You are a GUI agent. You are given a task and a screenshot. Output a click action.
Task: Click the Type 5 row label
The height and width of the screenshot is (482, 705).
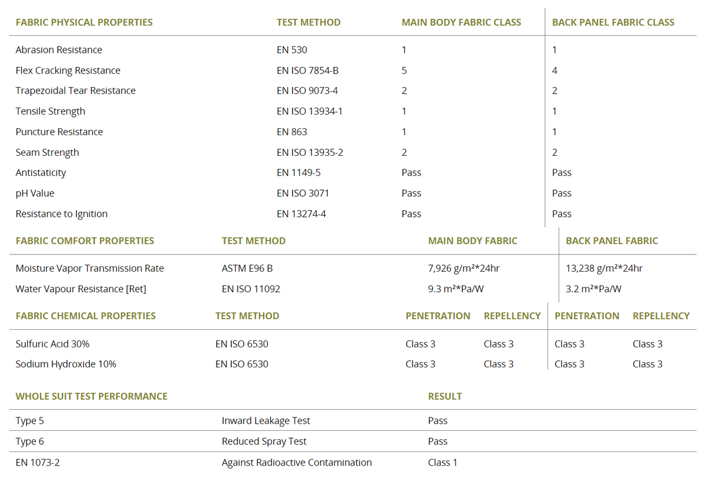click(30, 421)
